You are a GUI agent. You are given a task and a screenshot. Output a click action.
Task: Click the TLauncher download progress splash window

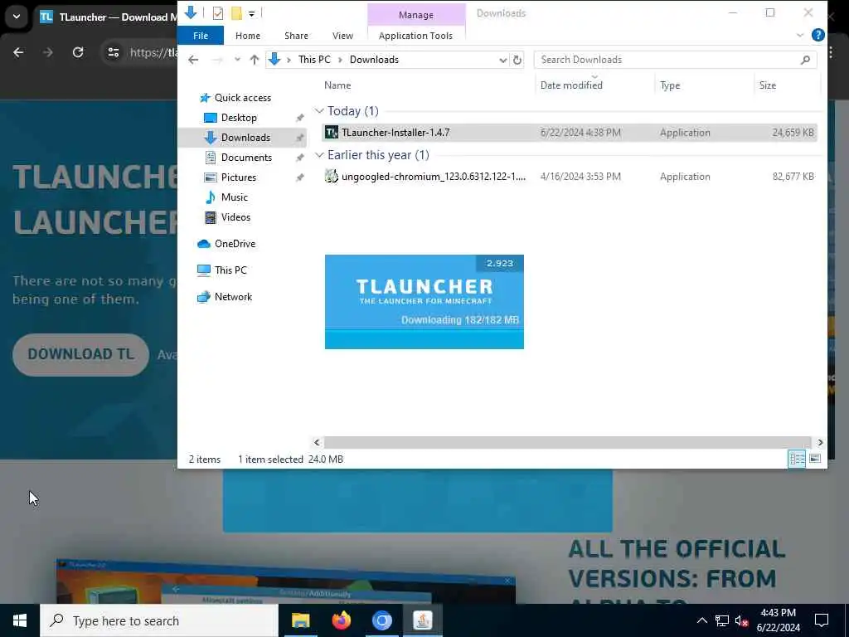(424, 302)
